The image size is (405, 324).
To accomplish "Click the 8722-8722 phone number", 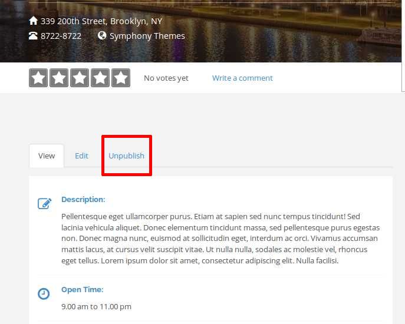I will click(61, 36).
